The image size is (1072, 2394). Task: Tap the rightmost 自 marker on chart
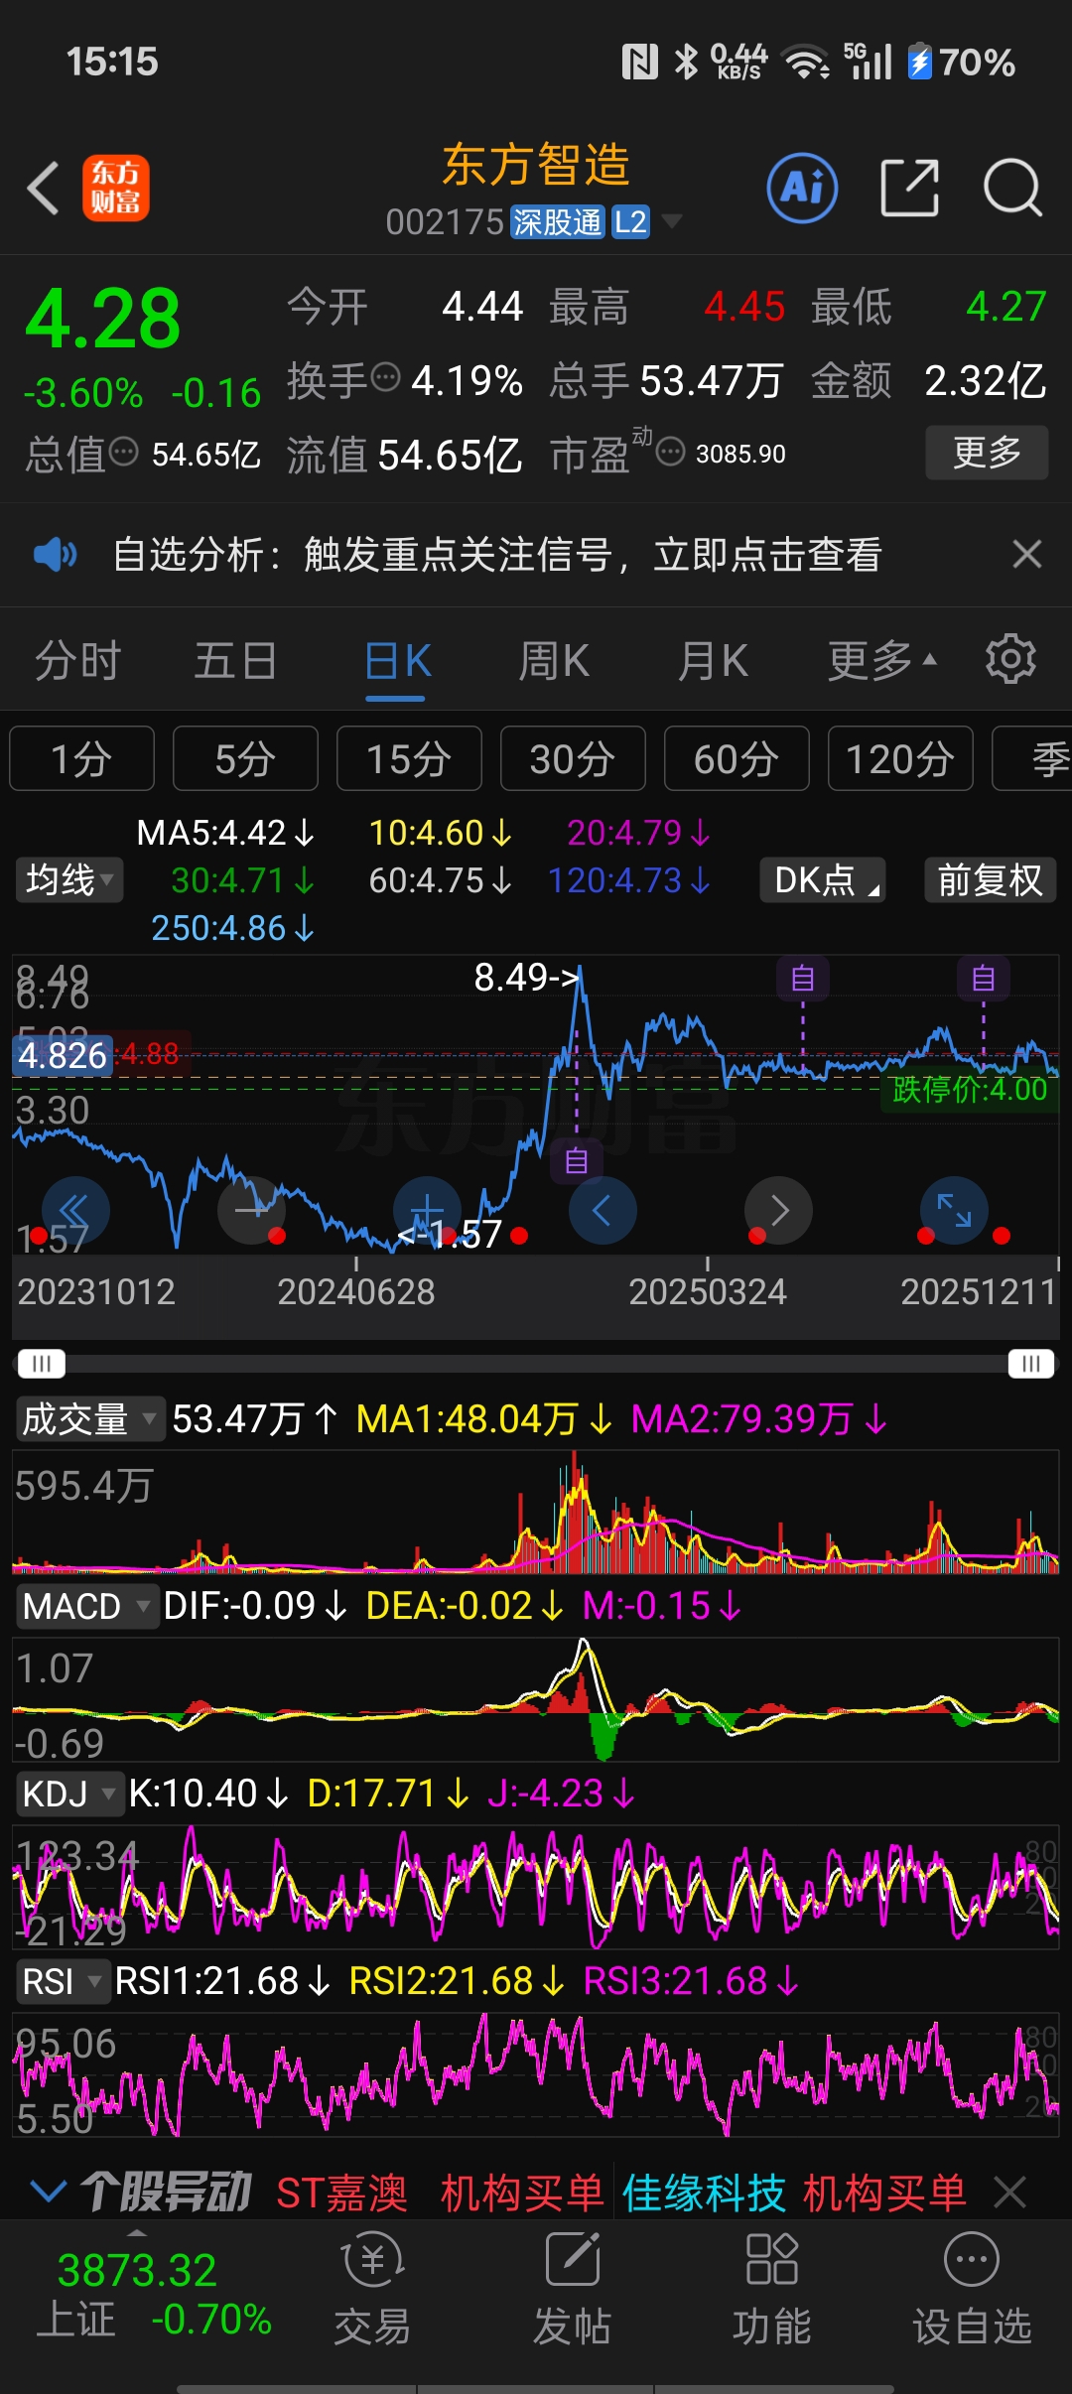point(984,979)
